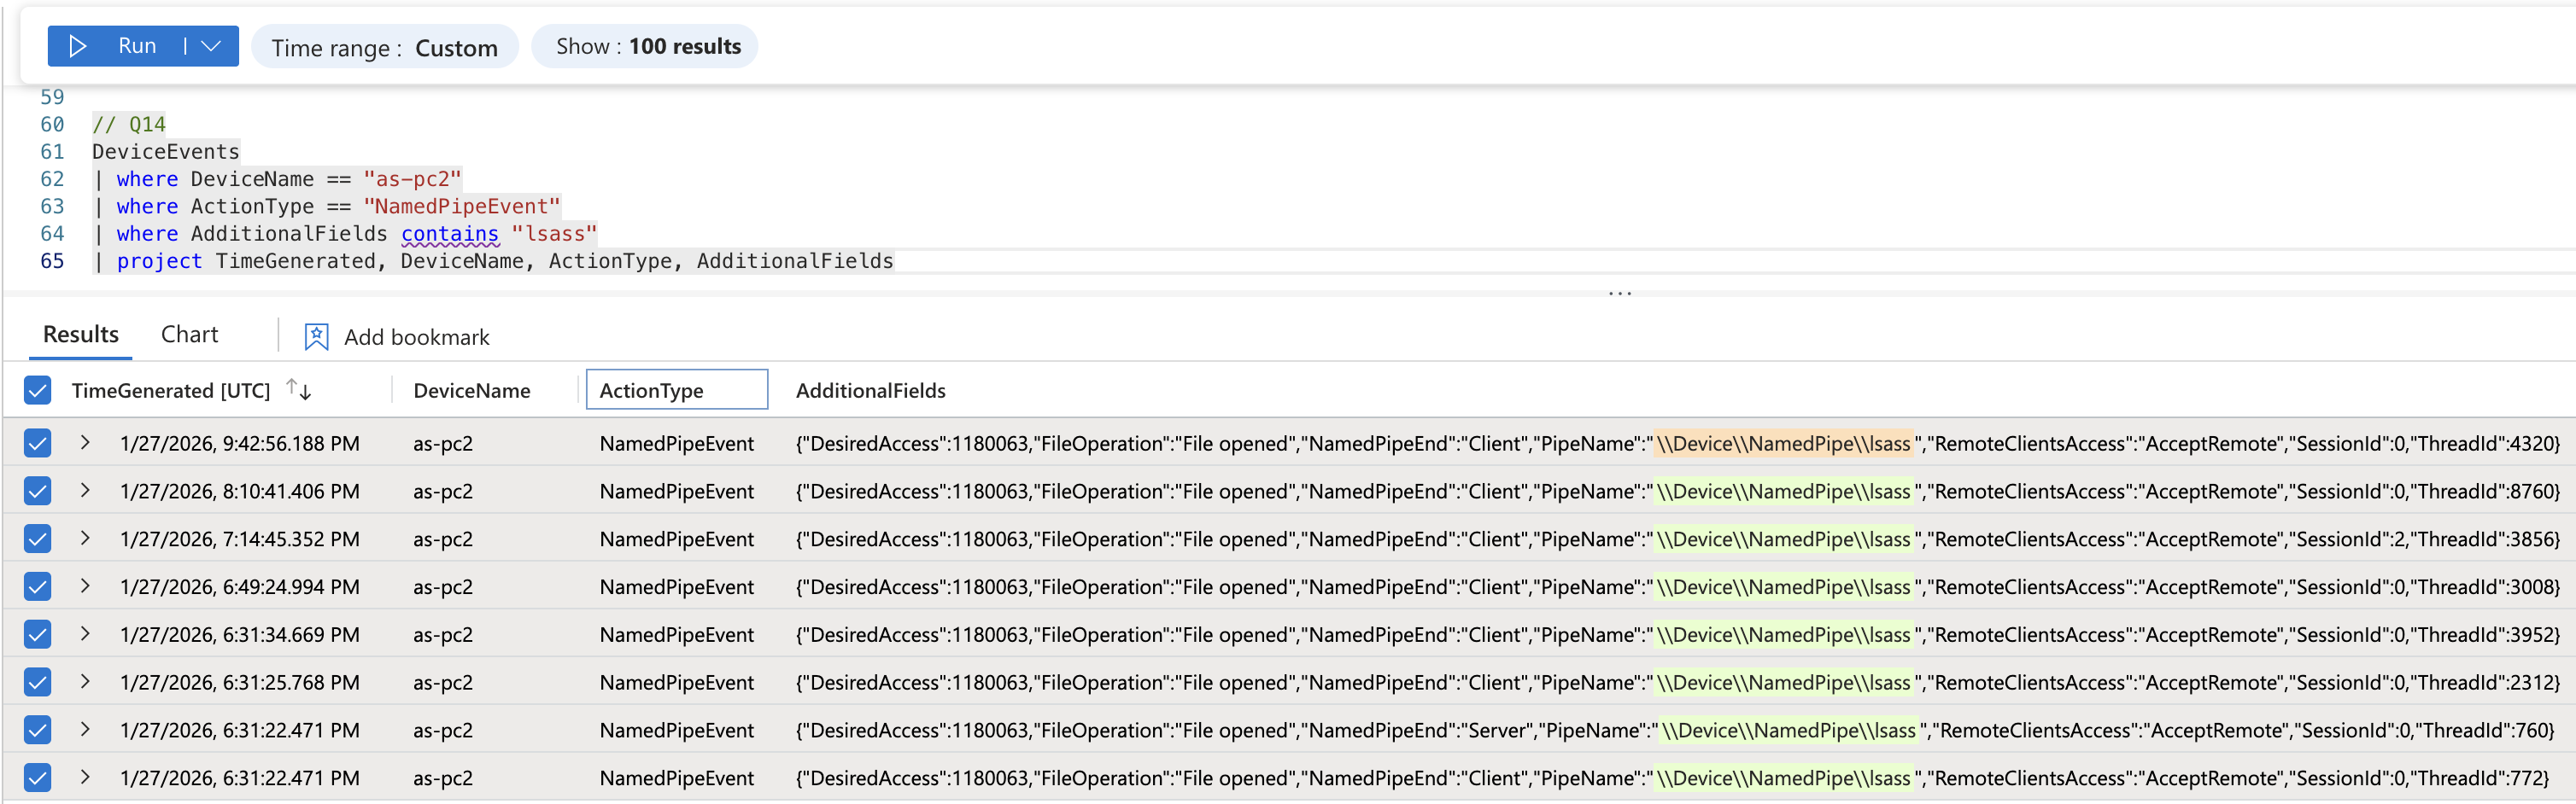Screen dimensions: 2576x804
Task: Click the Add bookmark icon
Action: click(316, 336)
